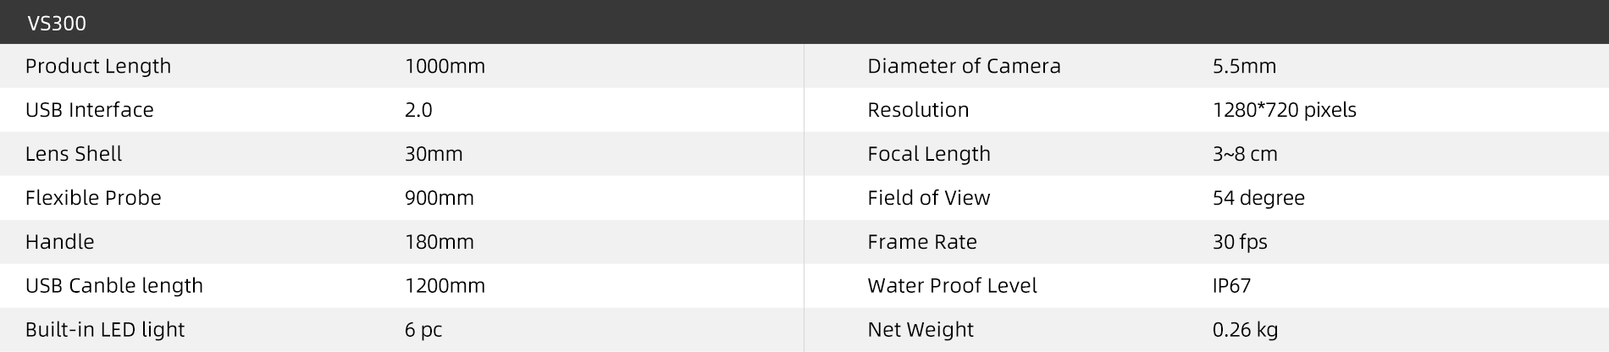Select the Flexible Probe label
1609x352 pixels.
coord(93,198)
